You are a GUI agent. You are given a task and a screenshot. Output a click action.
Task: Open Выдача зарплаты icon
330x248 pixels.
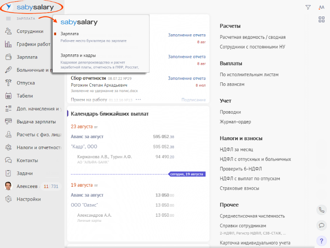[x=8, y=121]
